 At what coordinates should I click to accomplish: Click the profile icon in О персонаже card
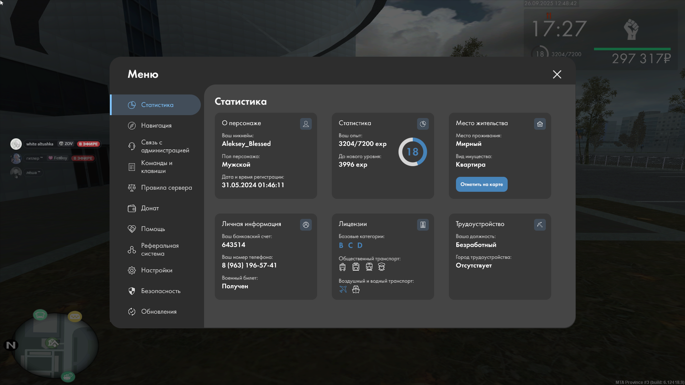click(306, 124)
